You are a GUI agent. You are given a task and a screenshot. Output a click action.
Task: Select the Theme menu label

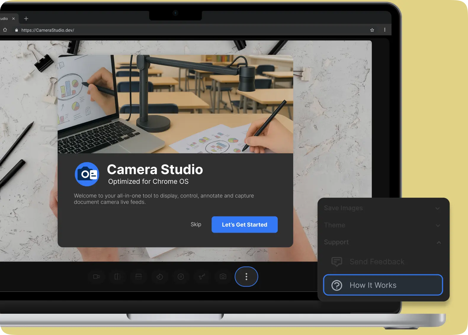point(334,225)
